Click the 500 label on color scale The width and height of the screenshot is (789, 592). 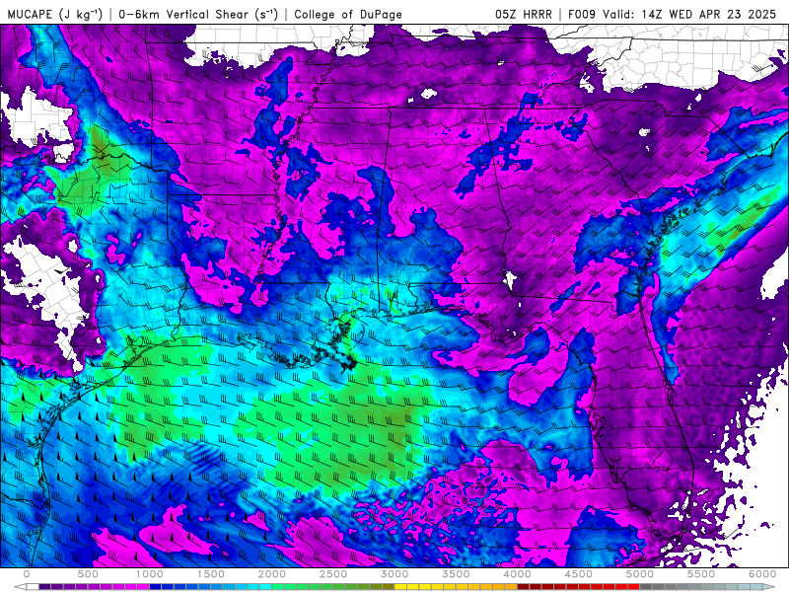(88, 574)
